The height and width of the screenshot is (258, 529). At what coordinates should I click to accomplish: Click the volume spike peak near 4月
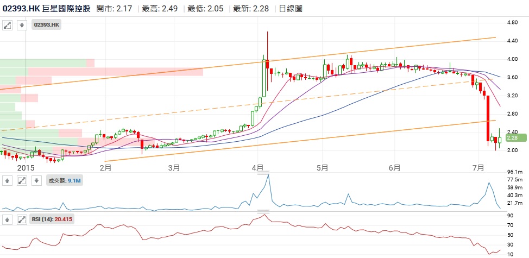(267, 175)
